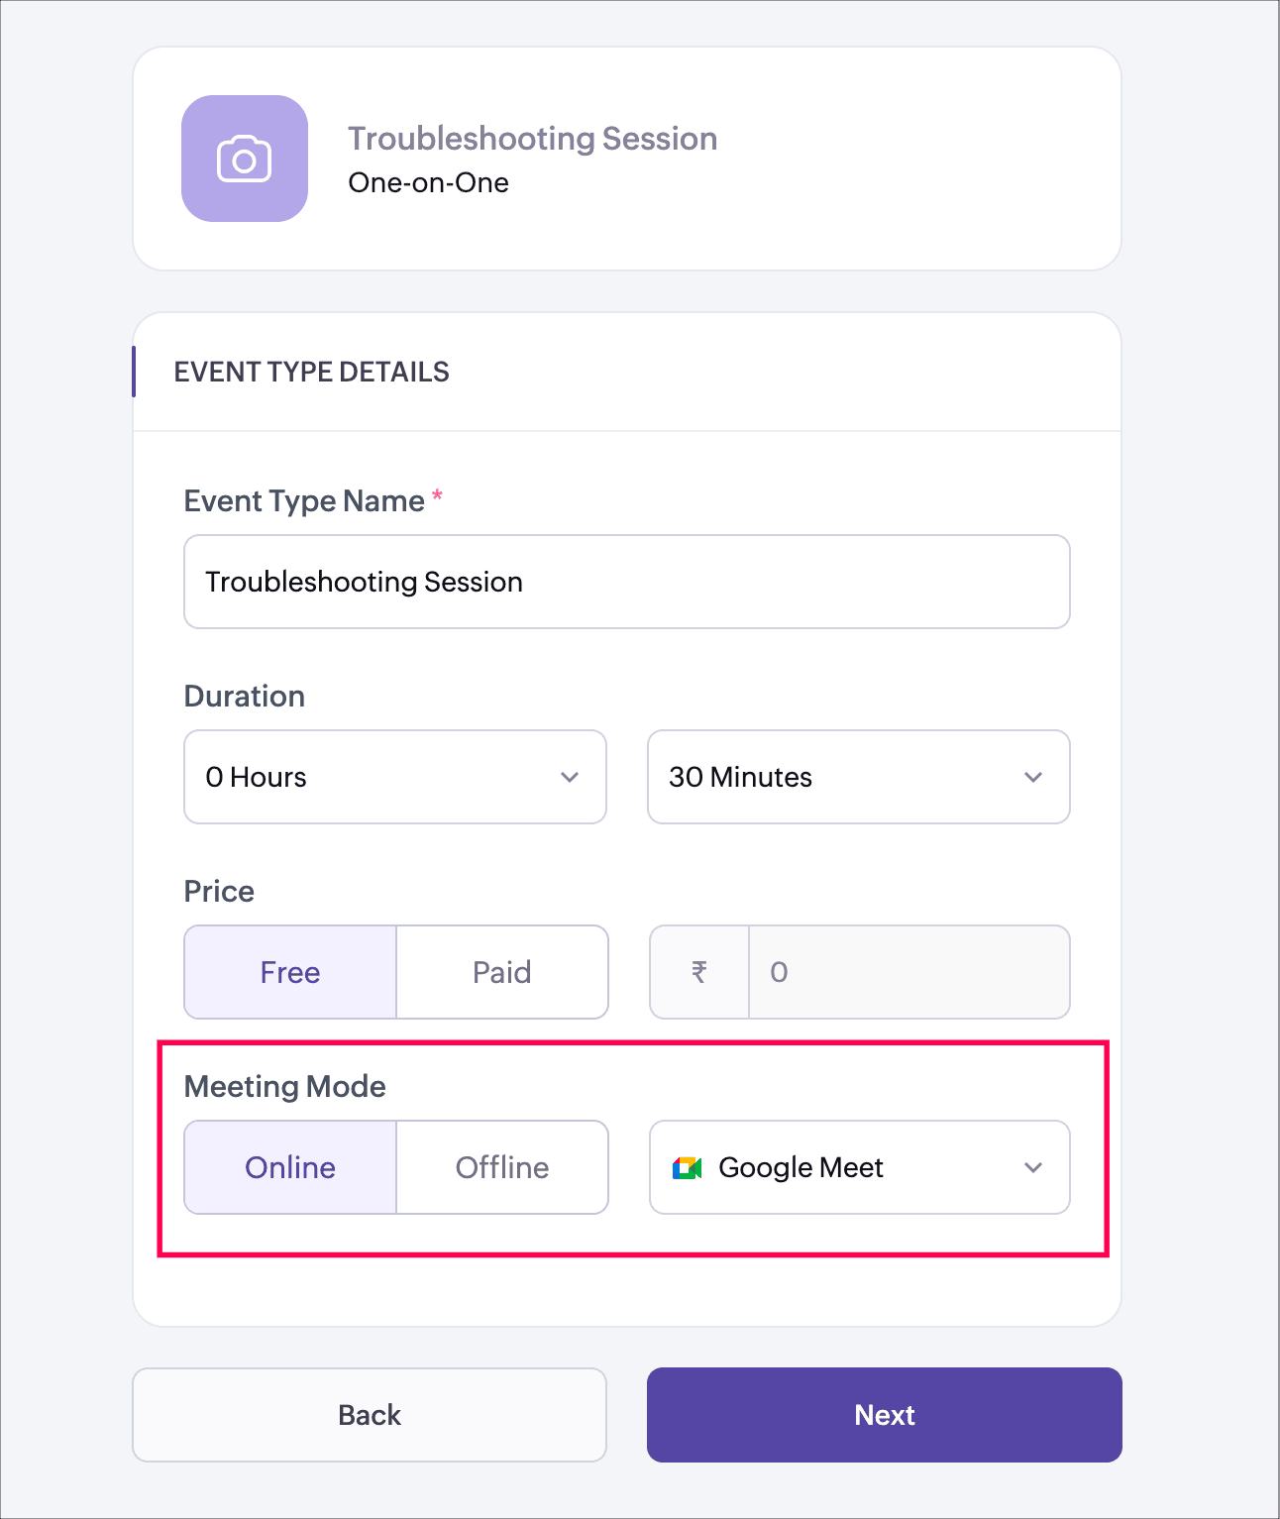This screenshot has height=1519, width=1280.
Task: Expand the 30 Minutes dropdown
Action: 859,777
